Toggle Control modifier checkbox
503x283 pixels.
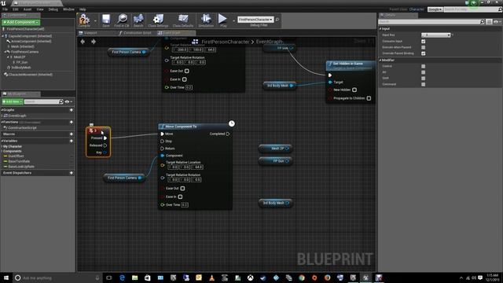point(424,66)
